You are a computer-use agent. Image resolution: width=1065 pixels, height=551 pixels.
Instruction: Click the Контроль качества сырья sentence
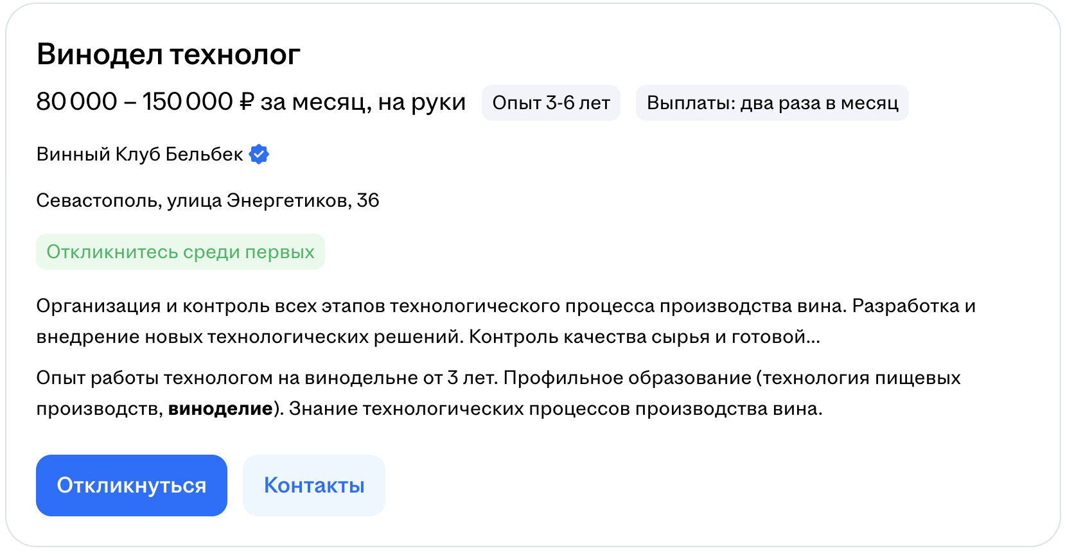[642, 337]
